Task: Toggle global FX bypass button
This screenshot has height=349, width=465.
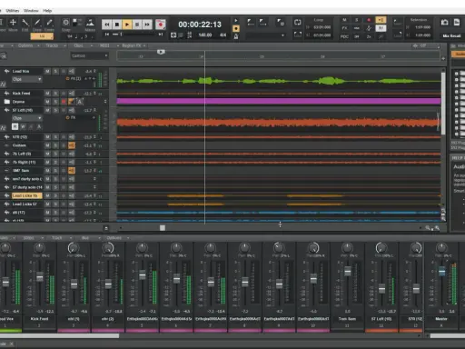Action: click(344, 28)
